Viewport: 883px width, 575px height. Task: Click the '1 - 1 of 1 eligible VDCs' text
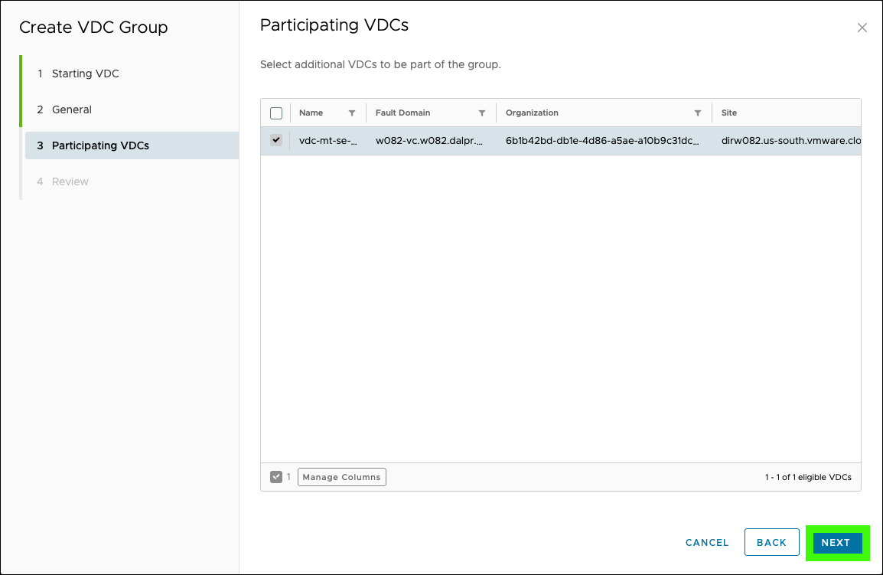[808, 477]
